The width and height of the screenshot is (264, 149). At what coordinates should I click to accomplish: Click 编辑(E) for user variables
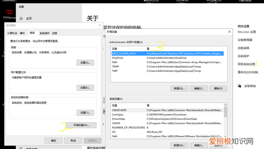(x=199, y=88)
